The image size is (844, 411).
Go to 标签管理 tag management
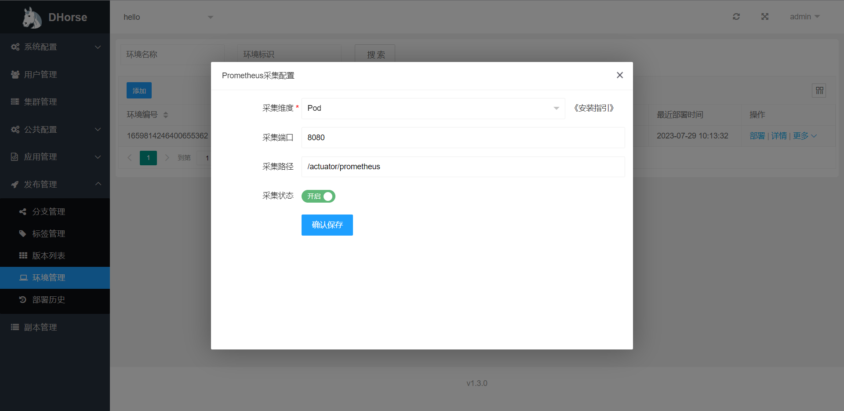(48, 233)
